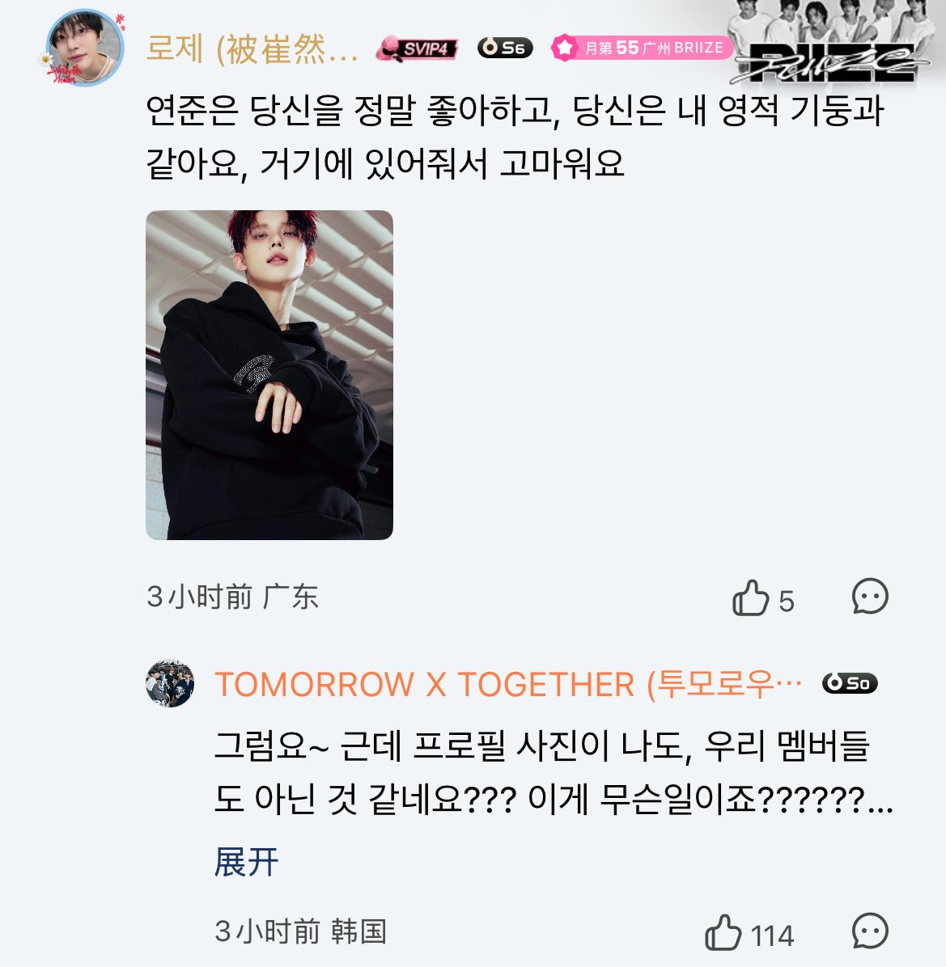Viewport: 946px width, 967px height.
Task: Tap the TXT reply text body
Action: (x=554, y=773)
